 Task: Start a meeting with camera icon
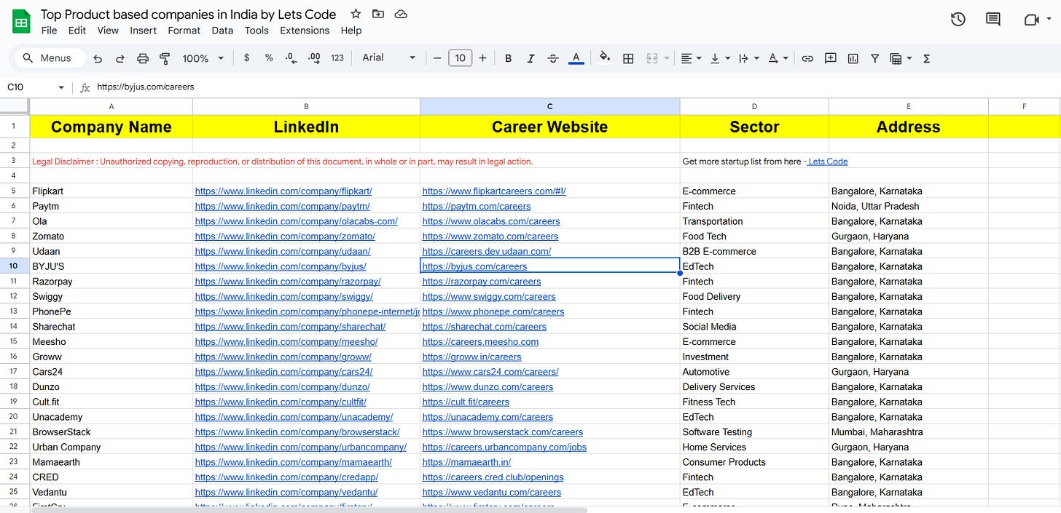(1031, 20)
